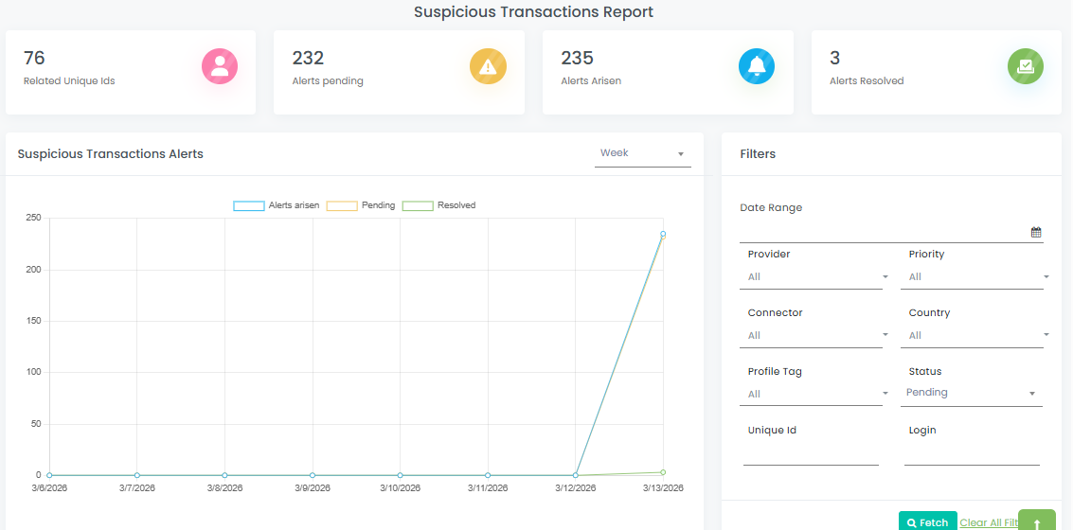The image size is (1073, 530).
Task: Expand the Priority filter dropdown
Action: 975,277
